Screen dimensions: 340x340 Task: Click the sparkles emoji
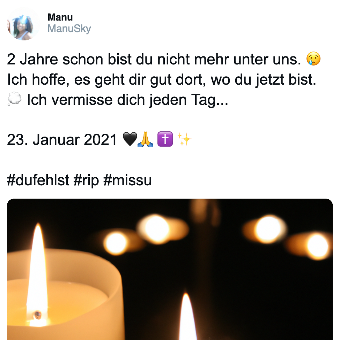(x=184, y=139)
